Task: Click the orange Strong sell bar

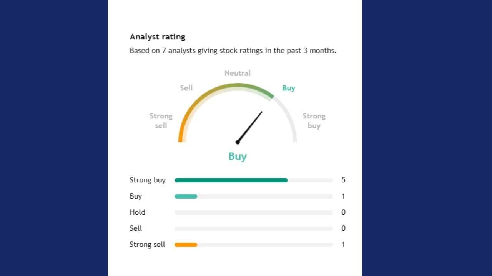Action: tap(186, 245)
